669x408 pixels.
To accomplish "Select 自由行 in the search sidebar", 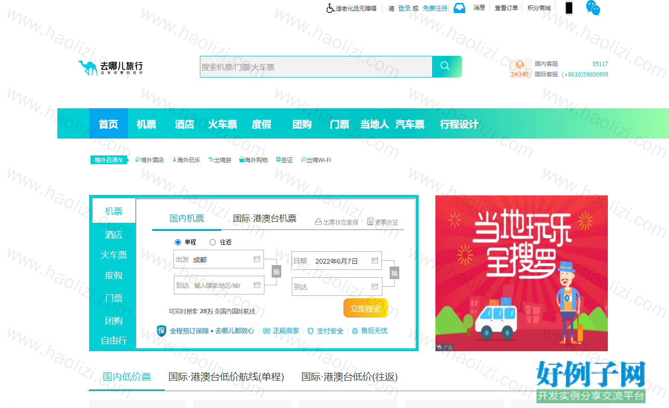I will click(x=114, y=340).
